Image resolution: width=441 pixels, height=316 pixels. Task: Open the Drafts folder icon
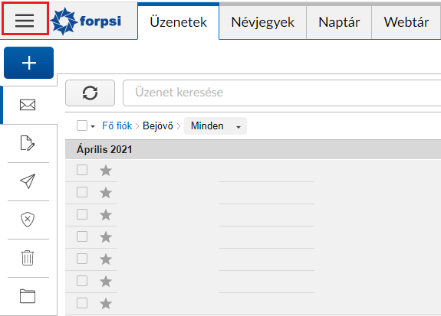[x=28, y=143]
